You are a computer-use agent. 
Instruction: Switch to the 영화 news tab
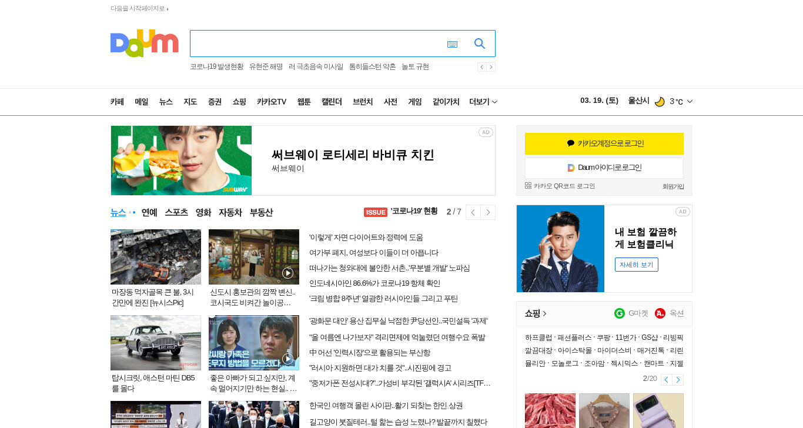point(203,212)
